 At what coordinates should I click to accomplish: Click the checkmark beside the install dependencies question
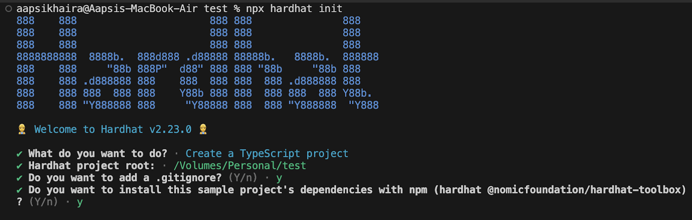[19, 190]
